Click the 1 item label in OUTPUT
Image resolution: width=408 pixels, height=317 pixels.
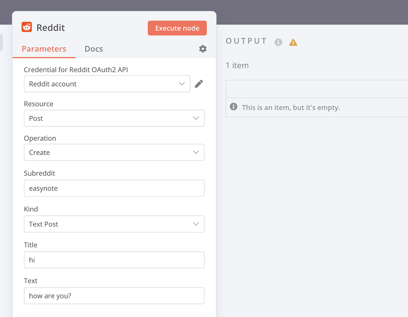tap(237, 65)
